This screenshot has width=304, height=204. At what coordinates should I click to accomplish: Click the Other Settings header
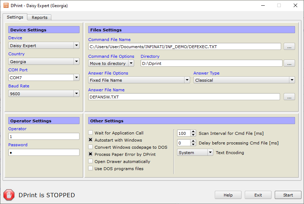[x=192, y=121]
